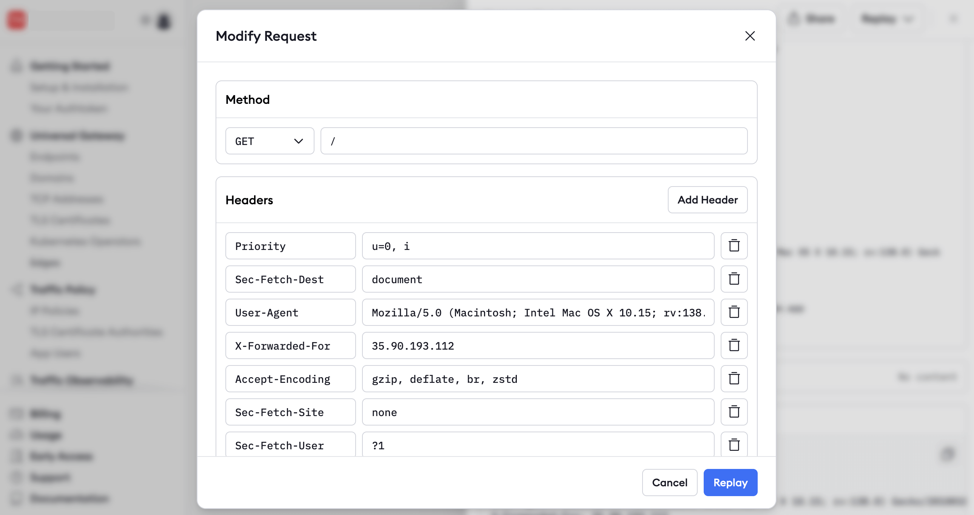
Task: Click the Priority header name field
Action: tap(290, 246)
